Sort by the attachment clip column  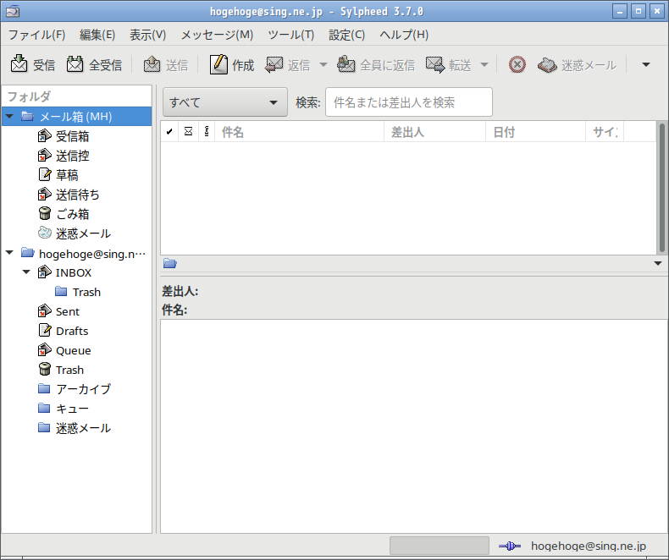[x=207, y=131]
